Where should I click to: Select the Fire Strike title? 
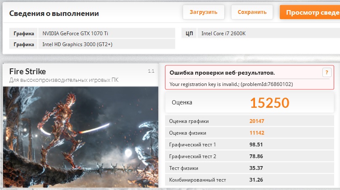pyautogui.click(x=27, y=72)
